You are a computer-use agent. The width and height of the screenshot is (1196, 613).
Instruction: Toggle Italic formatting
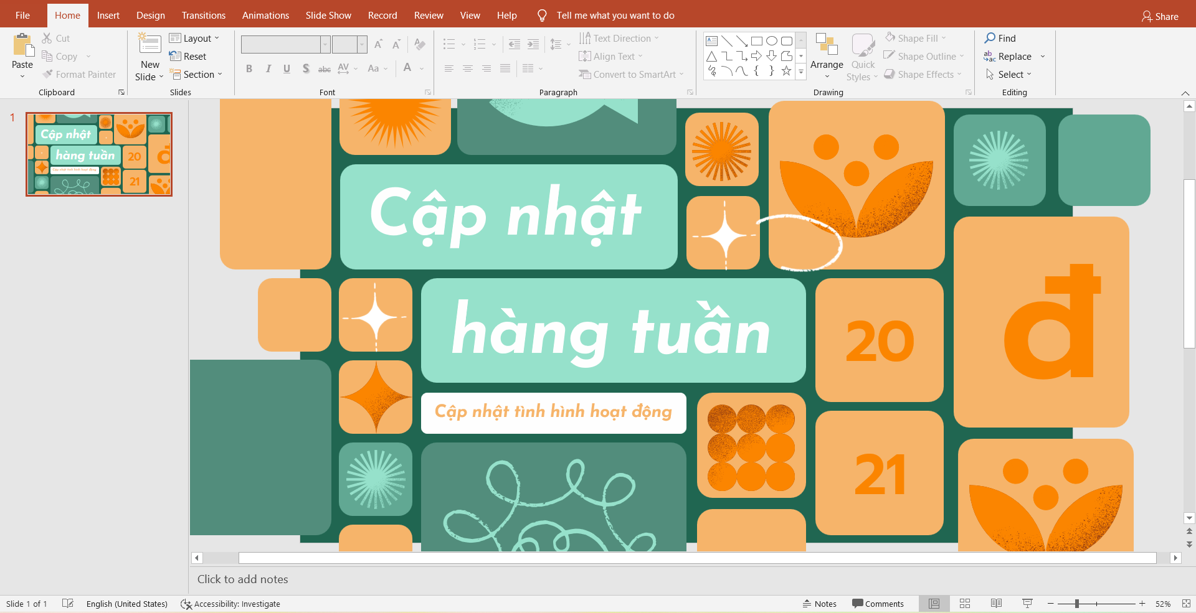[x=268, y=68]
